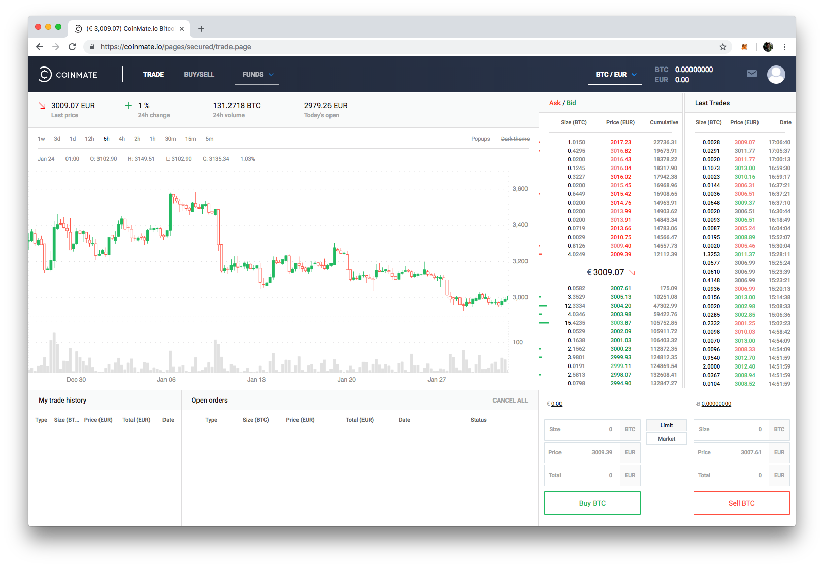Focus the sell Price field showing 3007.61

point(742,452)
